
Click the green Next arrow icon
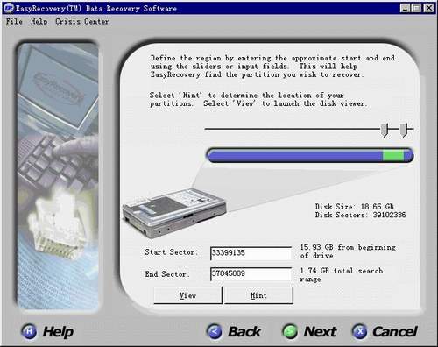[x=290, y=331]
